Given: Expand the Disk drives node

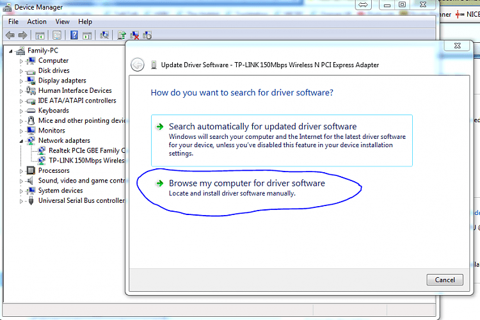Looking at the screenshot, I should (x=21, y=71).
